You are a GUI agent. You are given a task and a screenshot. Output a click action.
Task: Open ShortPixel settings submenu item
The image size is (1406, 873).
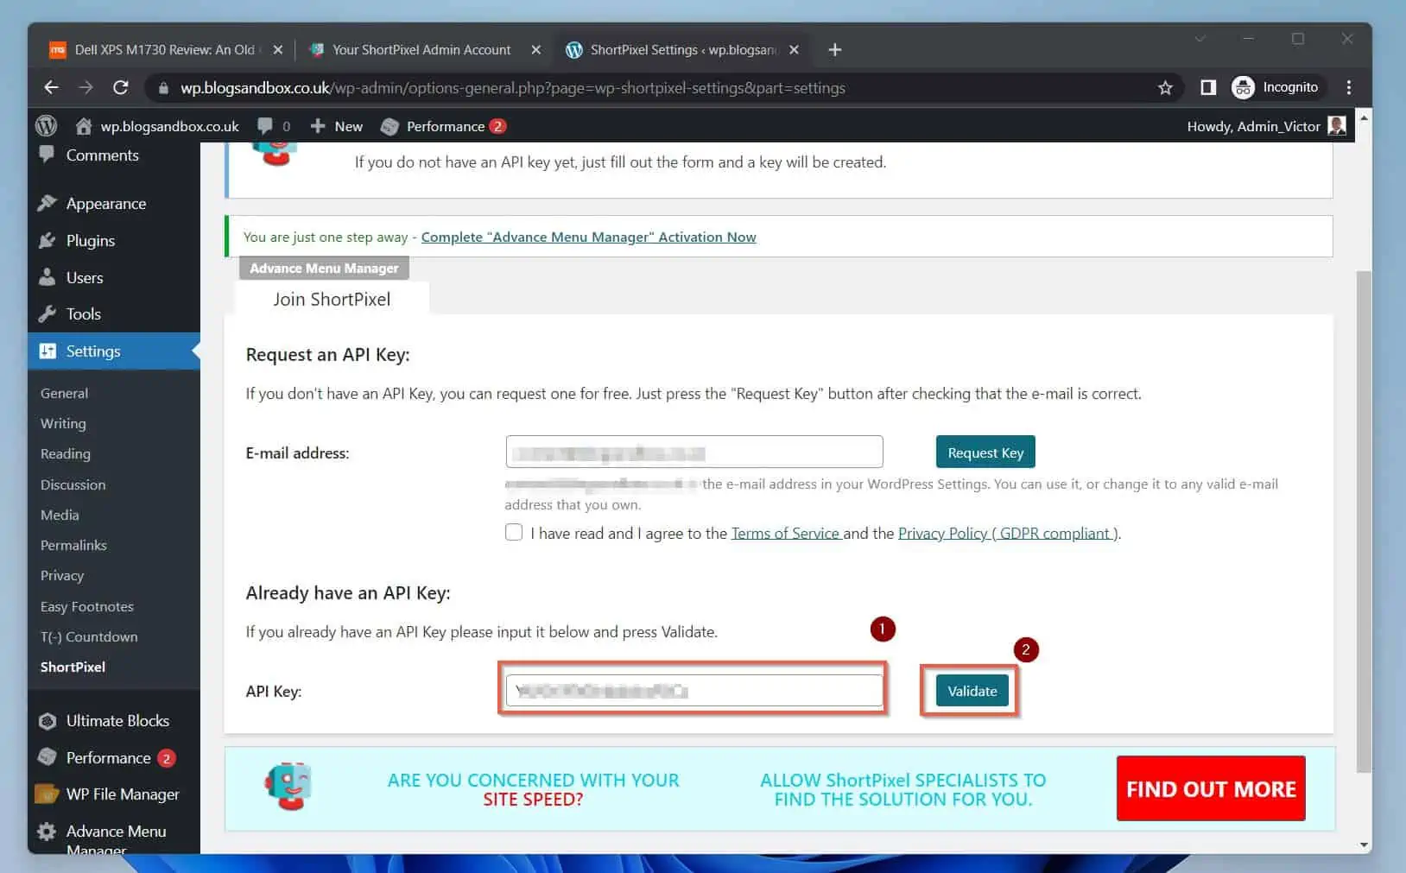73,667
